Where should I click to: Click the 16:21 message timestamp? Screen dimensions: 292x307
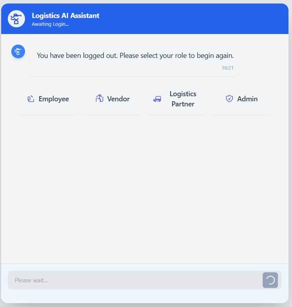click(x=228, y=68)
